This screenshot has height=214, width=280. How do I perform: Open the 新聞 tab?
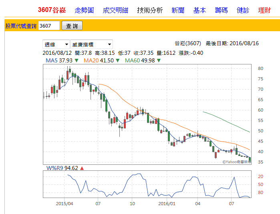click(x=178, y=10)
